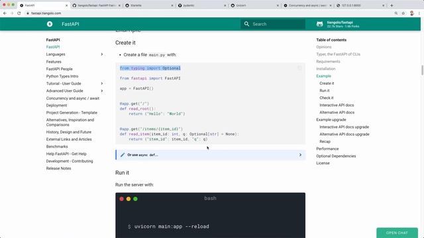Open External Links and Articles link
The width and height of the screenshot is (424, 238).
(69, 139)
